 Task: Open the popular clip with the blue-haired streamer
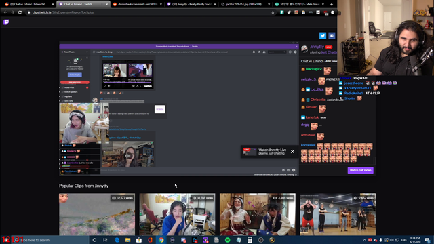click(x=177, y=214)
